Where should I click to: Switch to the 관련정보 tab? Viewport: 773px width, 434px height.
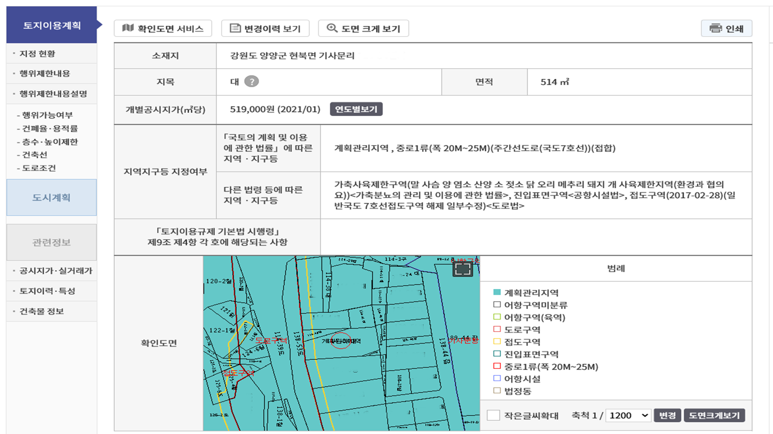click(52, 242)
